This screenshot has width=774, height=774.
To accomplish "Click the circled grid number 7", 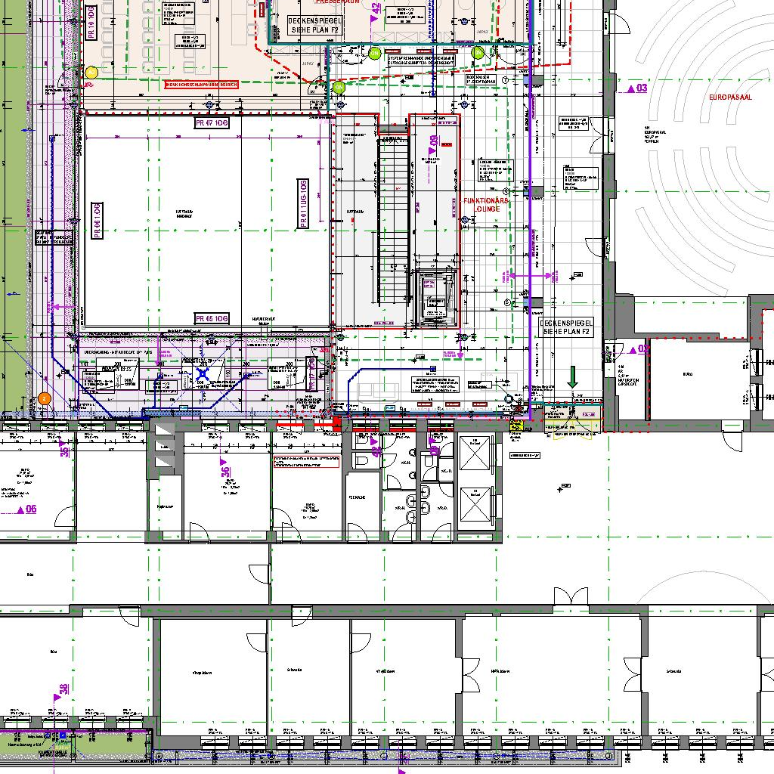I will coord(505,79).
